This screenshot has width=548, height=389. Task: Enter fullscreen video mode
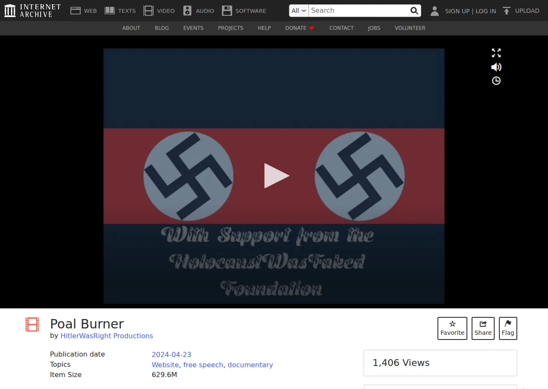[x=496, y=53]
